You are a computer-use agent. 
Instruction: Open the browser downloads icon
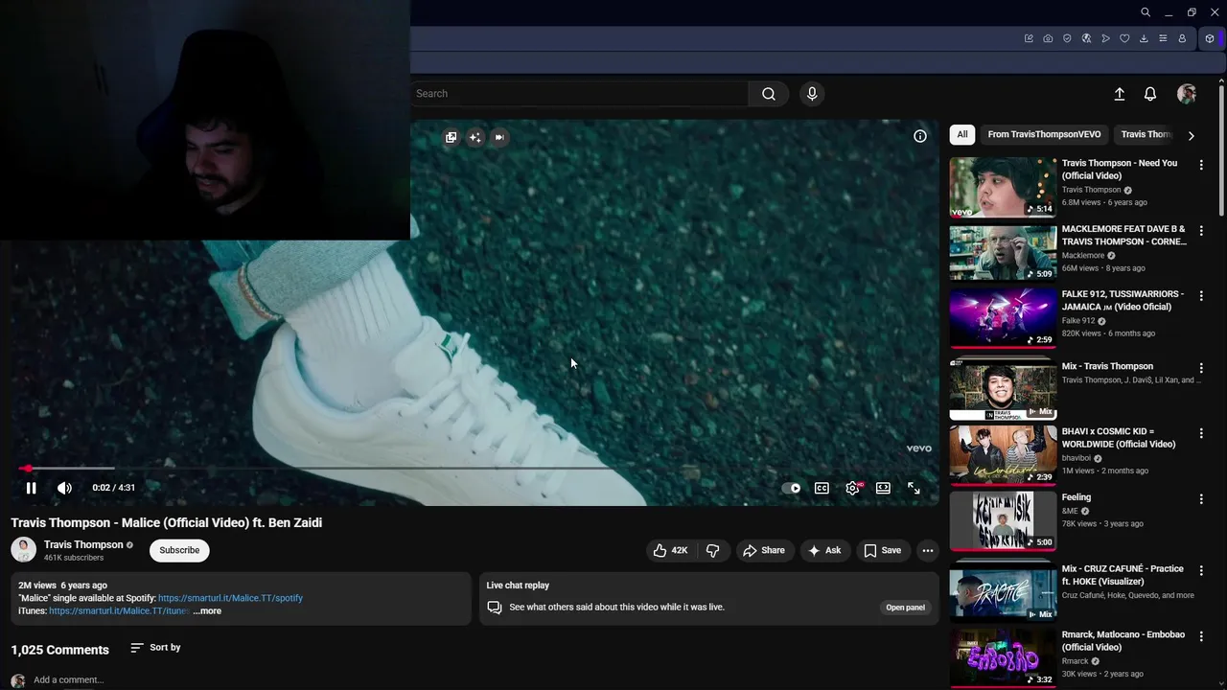tap(1144, 38)
